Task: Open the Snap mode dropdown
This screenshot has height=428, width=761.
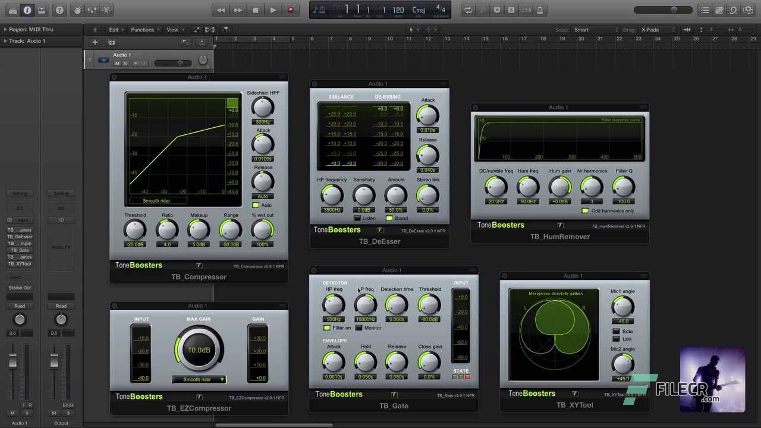Action: tap(596, 30)
